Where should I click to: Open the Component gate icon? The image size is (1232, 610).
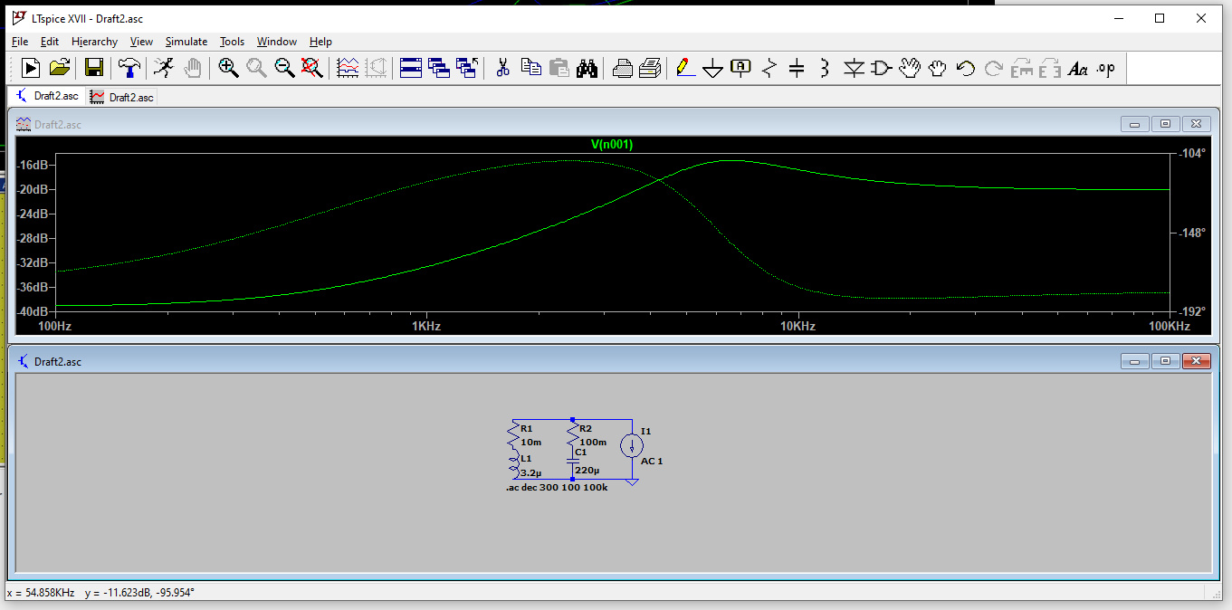(882, 68)
